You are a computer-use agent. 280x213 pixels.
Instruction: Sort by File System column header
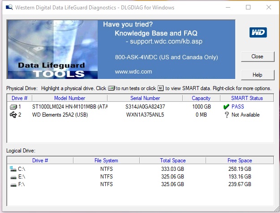point(106,161)
